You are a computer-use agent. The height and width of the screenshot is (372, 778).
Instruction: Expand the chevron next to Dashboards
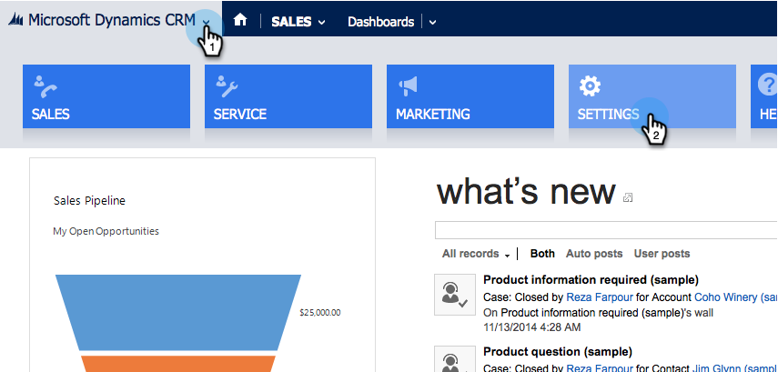point(432,23)
